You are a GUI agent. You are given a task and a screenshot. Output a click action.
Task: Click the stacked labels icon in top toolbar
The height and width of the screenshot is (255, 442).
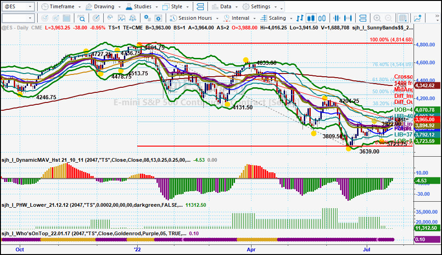click(201, 6)
